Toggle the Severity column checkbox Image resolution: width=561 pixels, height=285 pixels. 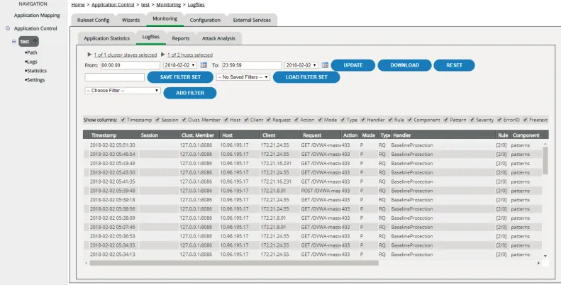click(x=472, y=120)
